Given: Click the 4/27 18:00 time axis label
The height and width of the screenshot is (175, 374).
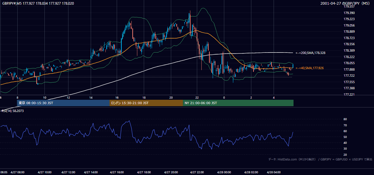Looking at the screenshot, I should click(x=144, y=172).
